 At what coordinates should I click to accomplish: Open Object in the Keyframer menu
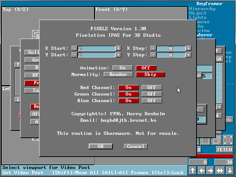tap(198, 13)
